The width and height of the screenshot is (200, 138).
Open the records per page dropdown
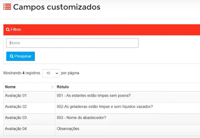[x=51, y=73]
